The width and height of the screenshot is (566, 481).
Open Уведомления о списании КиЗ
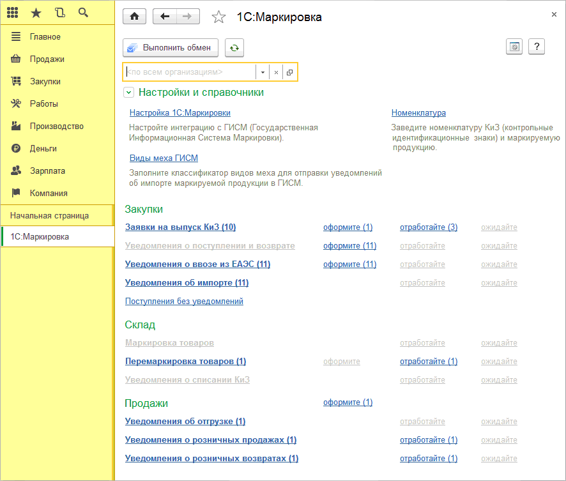pos(187,380)
